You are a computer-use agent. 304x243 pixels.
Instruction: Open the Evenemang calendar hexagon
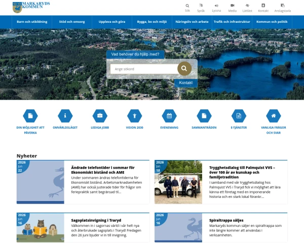(x=169, y=116)
